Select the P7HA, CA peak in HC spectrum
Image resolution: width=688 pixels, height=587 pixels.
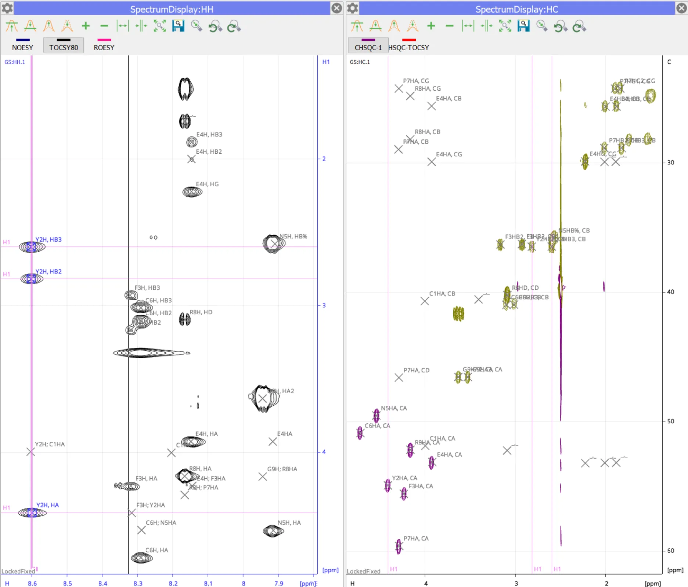[399, 546]
